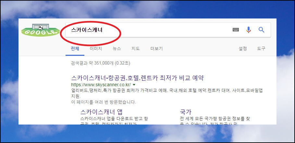Click the blue magnifier search button
Screen dimensions: 295x143
coord(261,30)
